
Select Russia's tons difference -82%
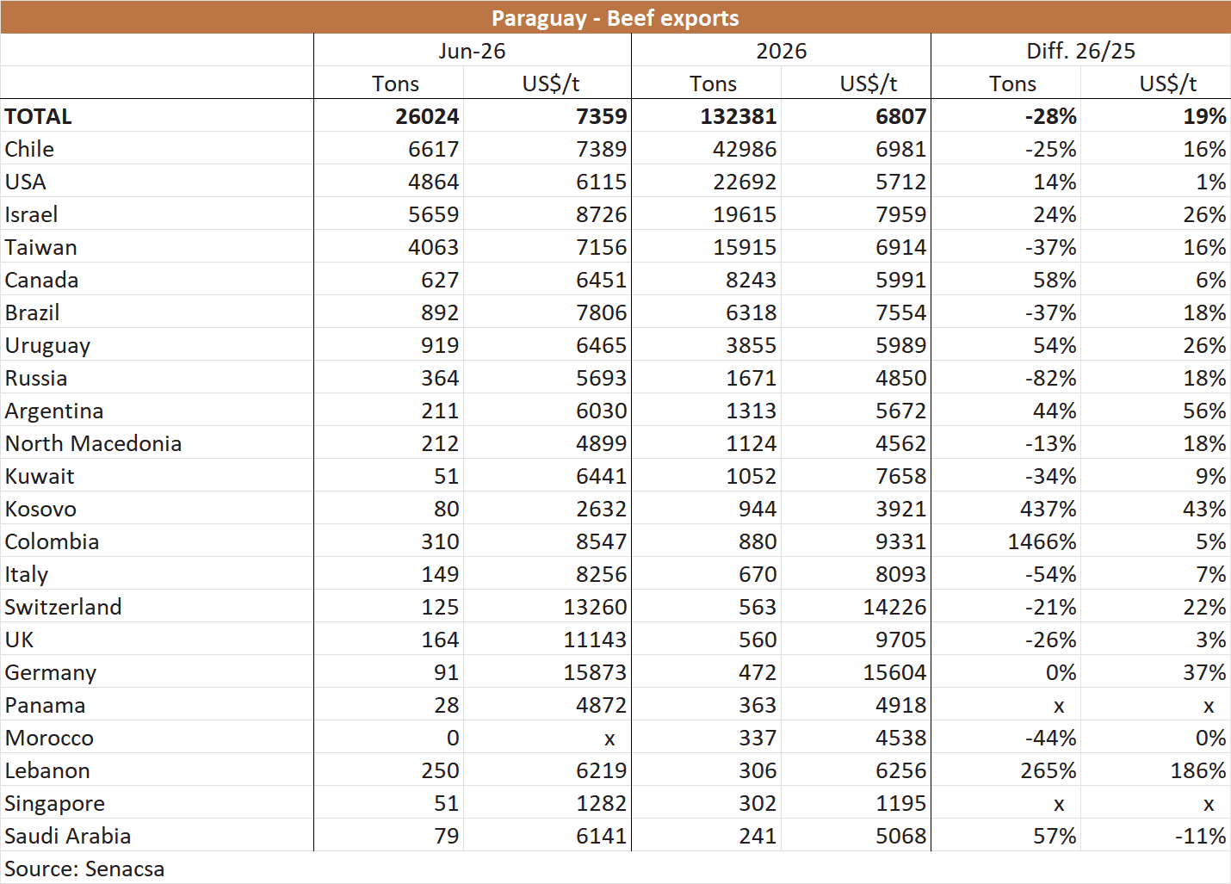[1050, 378]
